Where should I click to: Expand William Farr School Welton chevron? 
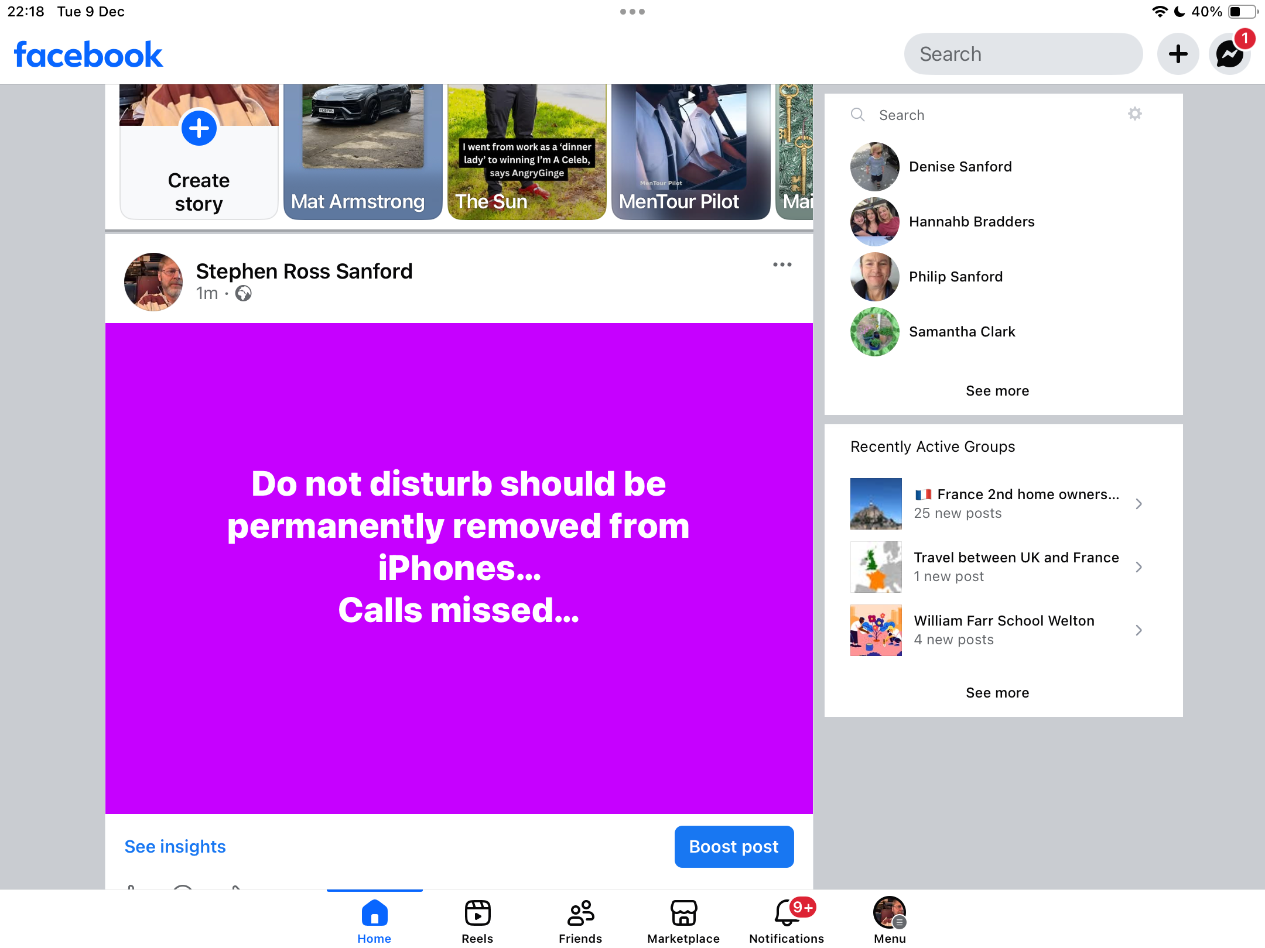point(1138,630)
